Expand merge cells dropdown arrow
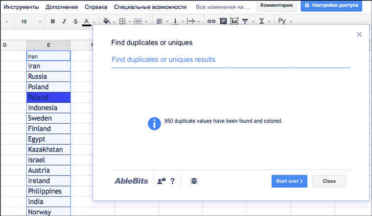Viewport: 372px width, 216px height. point(146,22)
